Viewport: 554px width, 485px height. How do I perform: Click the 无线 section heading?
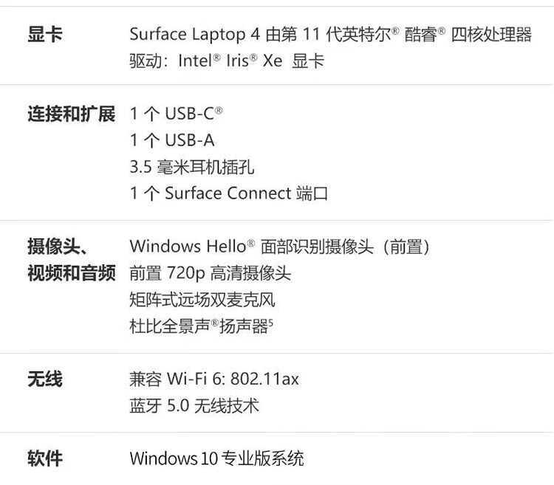[45, 379]
